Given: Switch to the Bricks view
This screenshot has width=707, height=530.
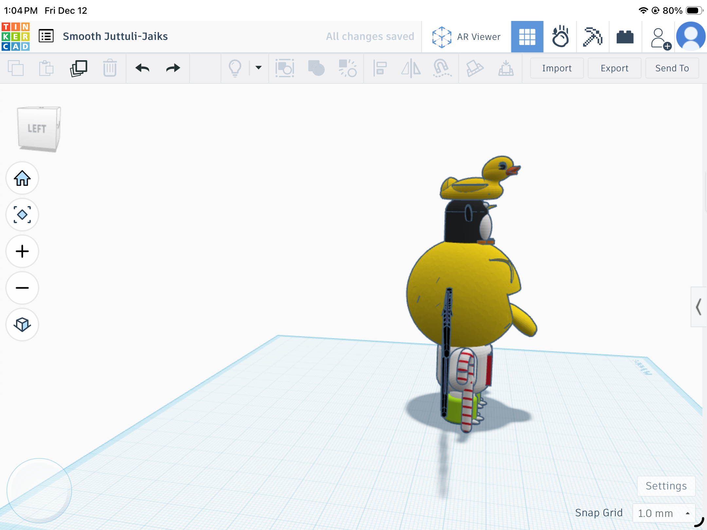Looking at the screenshot, I should coord(625,37).
